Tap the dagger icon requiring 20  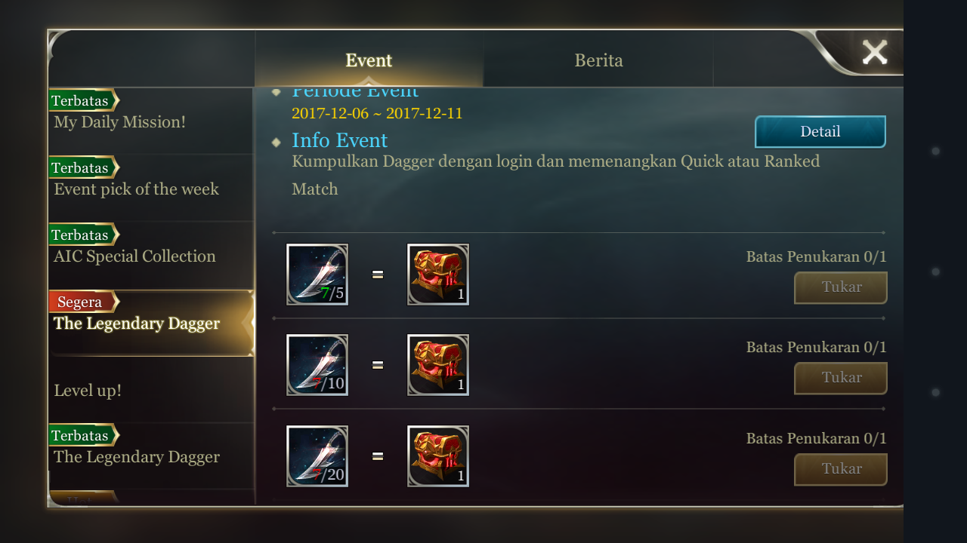[x=317, y=456]
